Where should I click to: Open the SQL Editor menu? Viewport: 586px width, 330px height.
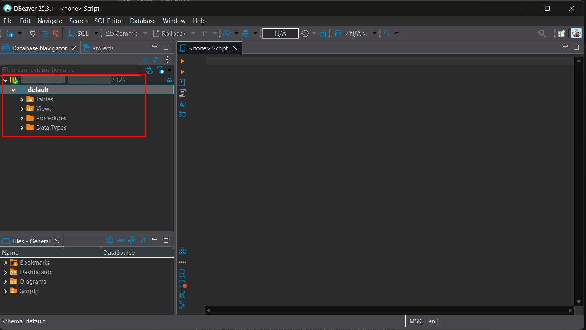click(x=109, y=21)
